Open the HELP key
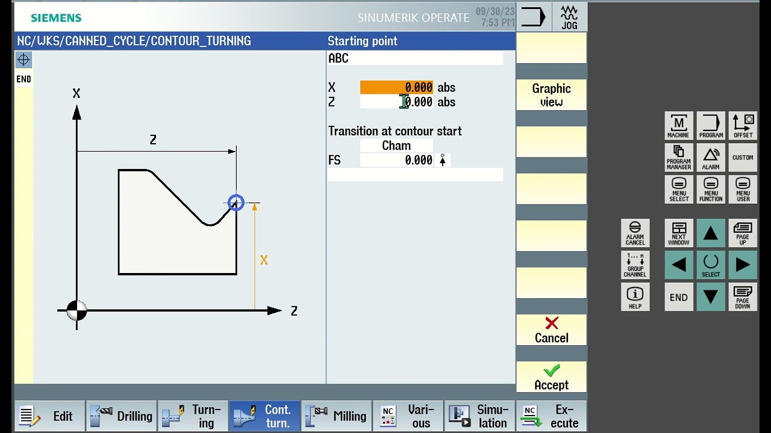771x433 pixels. (x=635, y=297)
